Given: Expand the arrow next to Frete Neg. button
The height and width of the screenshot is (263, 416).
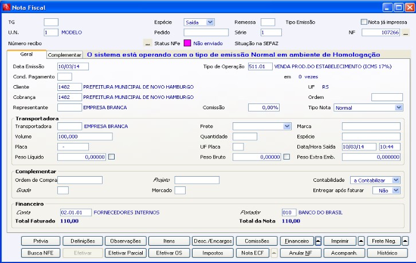Looking at the screenshot, I should [x=405, y=241].
